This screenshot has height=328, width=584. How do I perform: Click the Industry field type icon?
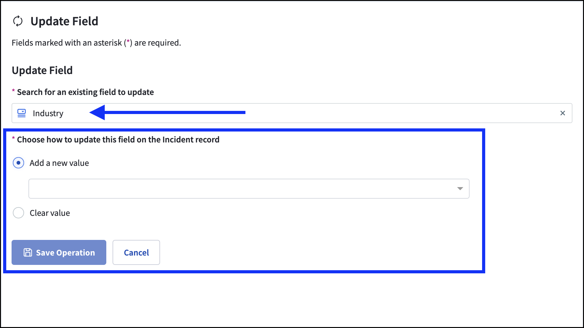22,113
